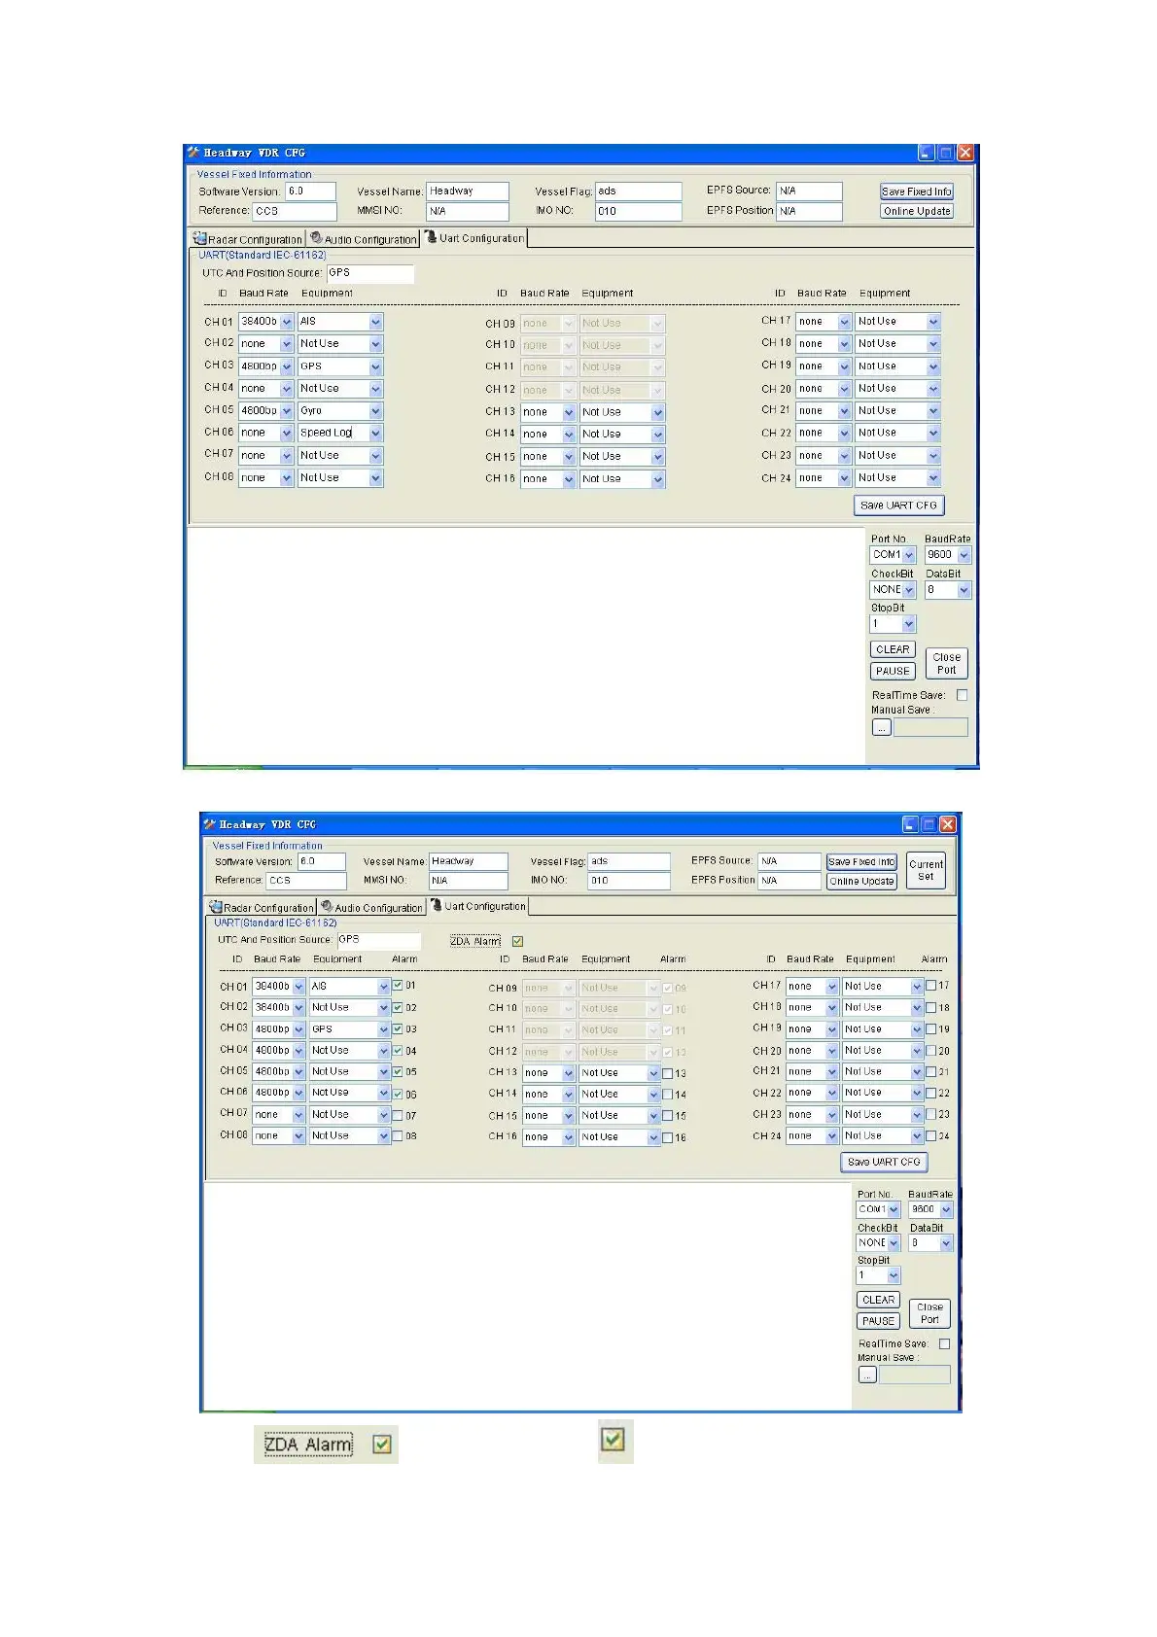This screenshot has width=1157, height=1637.
Task: Click the standalone enlarged green checkmark below the windows
Action: coord(613,1440)
